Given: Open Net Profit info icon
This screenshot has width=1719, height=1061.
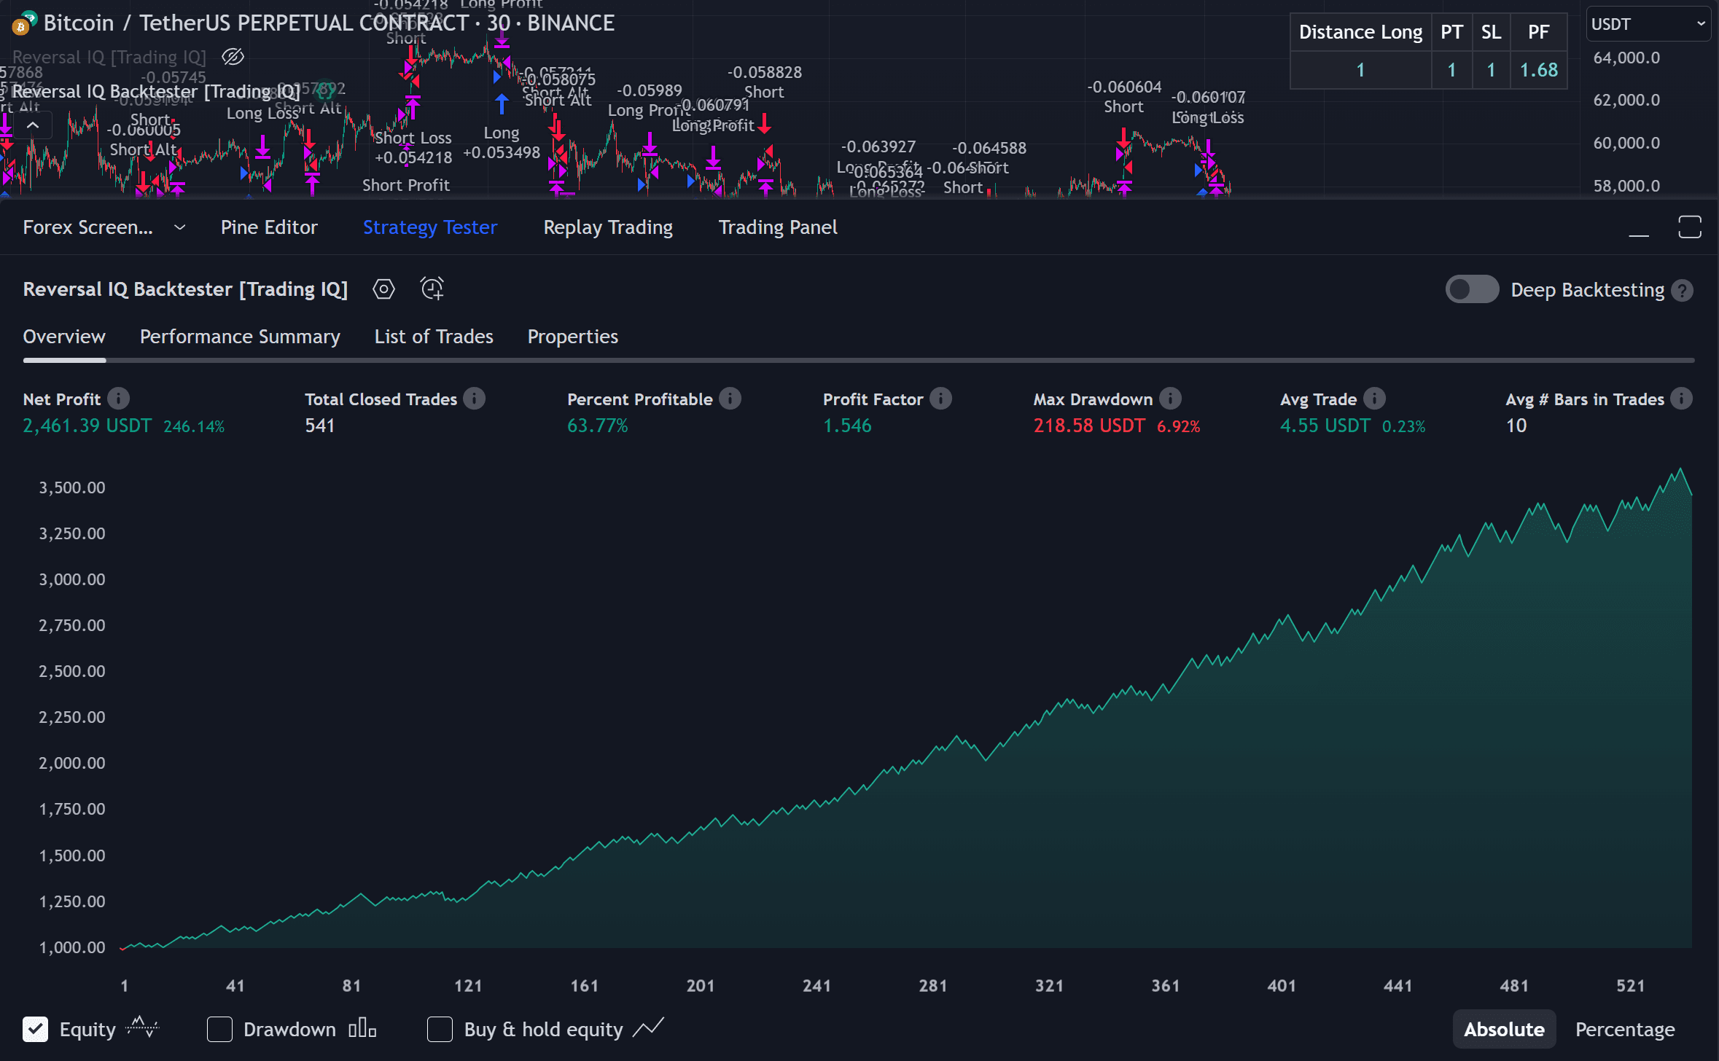Looking at the screenshot, I should [118, 399].
